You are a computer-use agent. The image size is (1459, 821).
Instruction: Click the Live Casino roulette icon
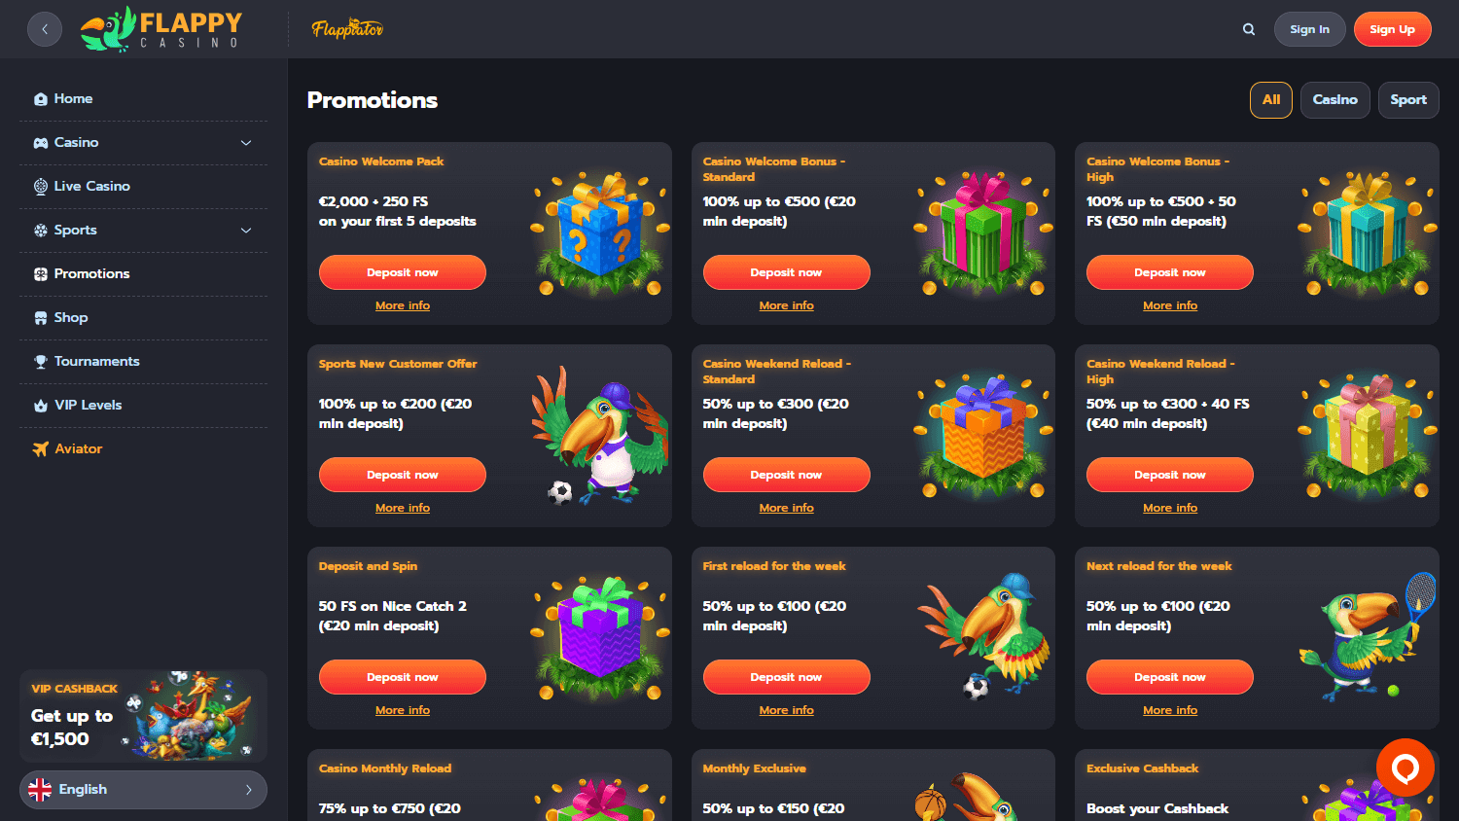[x=40, y=186]
